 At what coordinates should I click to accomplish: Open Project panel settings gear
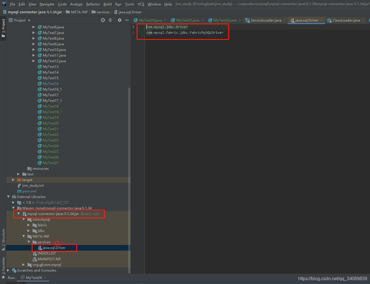120,20
